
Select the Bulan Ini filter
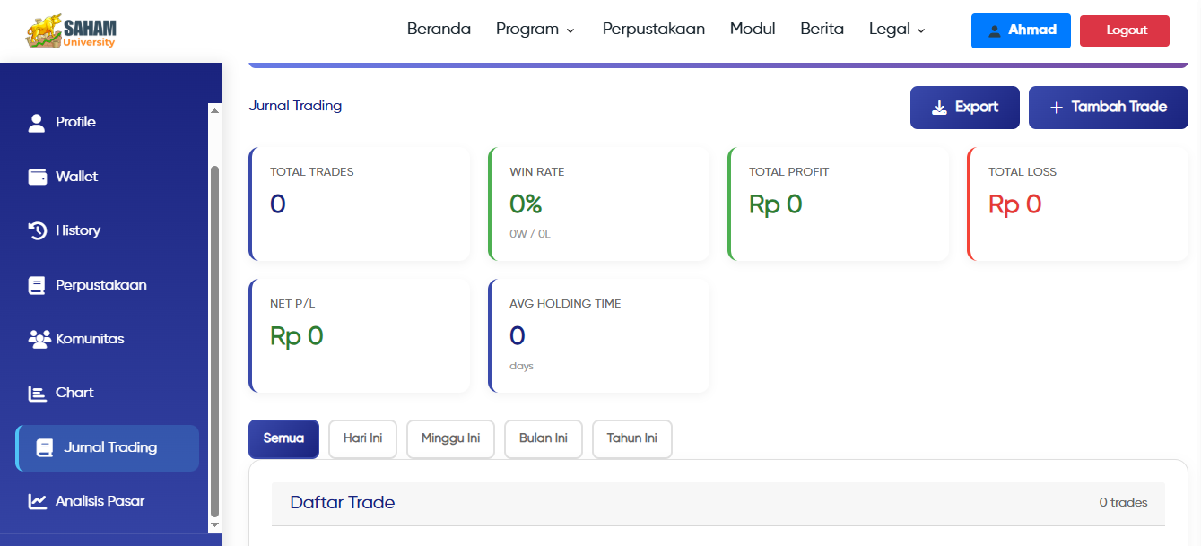tap(543, 438)
